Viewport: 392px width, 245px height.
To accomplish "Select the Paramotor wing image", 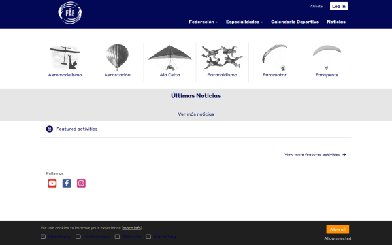I will 274,57.
